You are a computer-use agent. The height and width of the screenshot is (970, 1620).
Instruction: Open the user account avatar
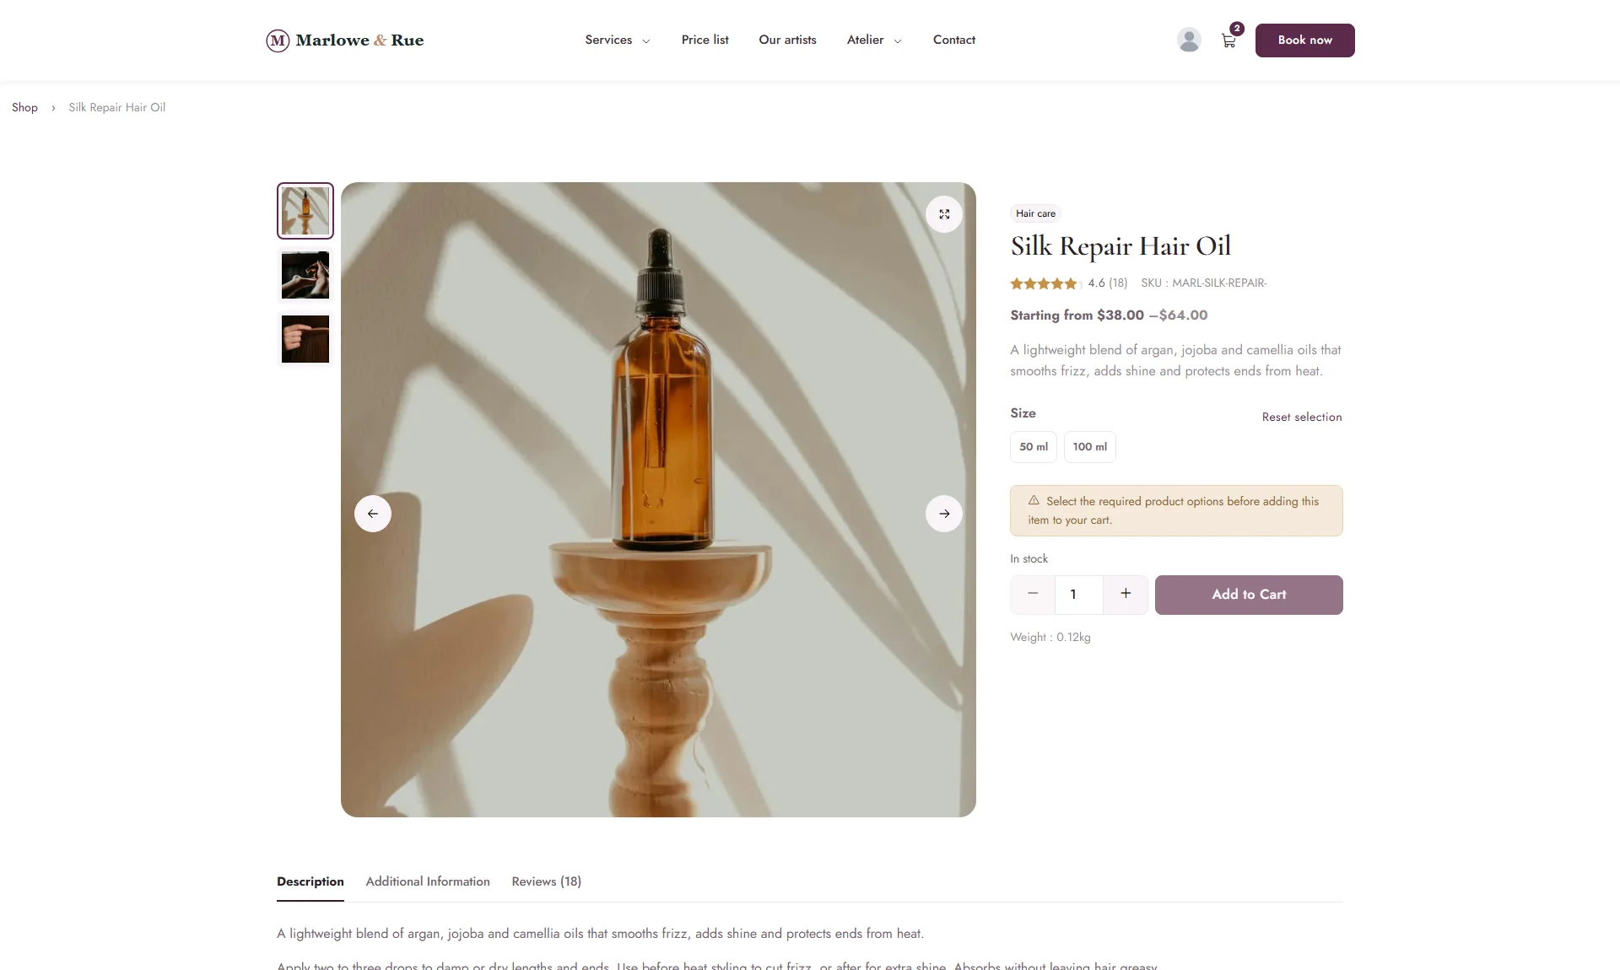pos(1189,40)
